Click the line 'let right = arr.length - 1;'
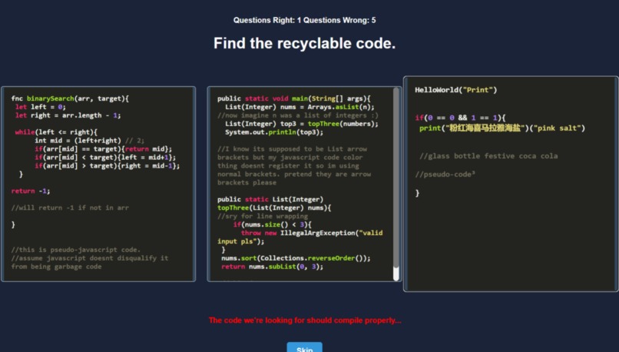Image resolution: width=619 pixels, height=352 pixels. tap(68, 115)
